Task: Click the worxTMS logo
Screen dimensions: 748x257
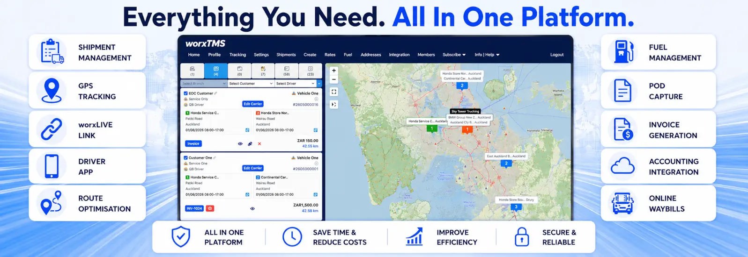Action: click(205, 43)
